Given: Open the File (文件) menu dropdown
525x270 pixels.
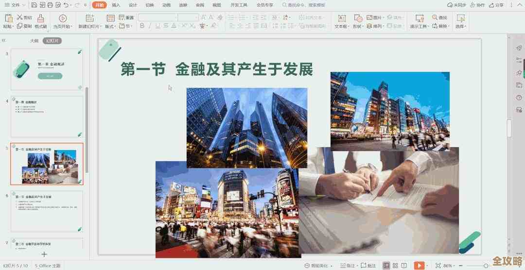Looking at the screenshot, I should [x=15, y=5].
